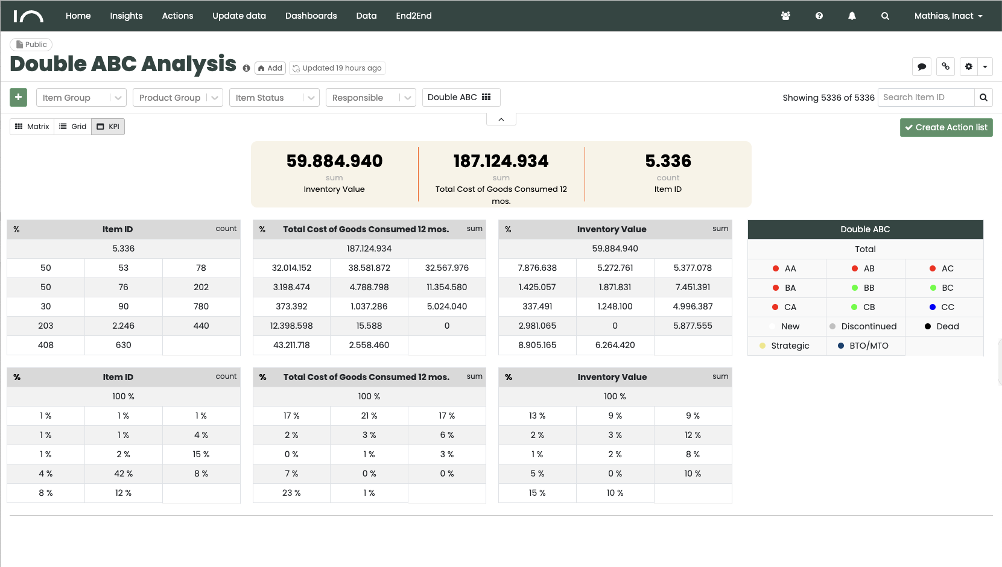
Task: Switch to Grid view
Action: coord(73,127)
